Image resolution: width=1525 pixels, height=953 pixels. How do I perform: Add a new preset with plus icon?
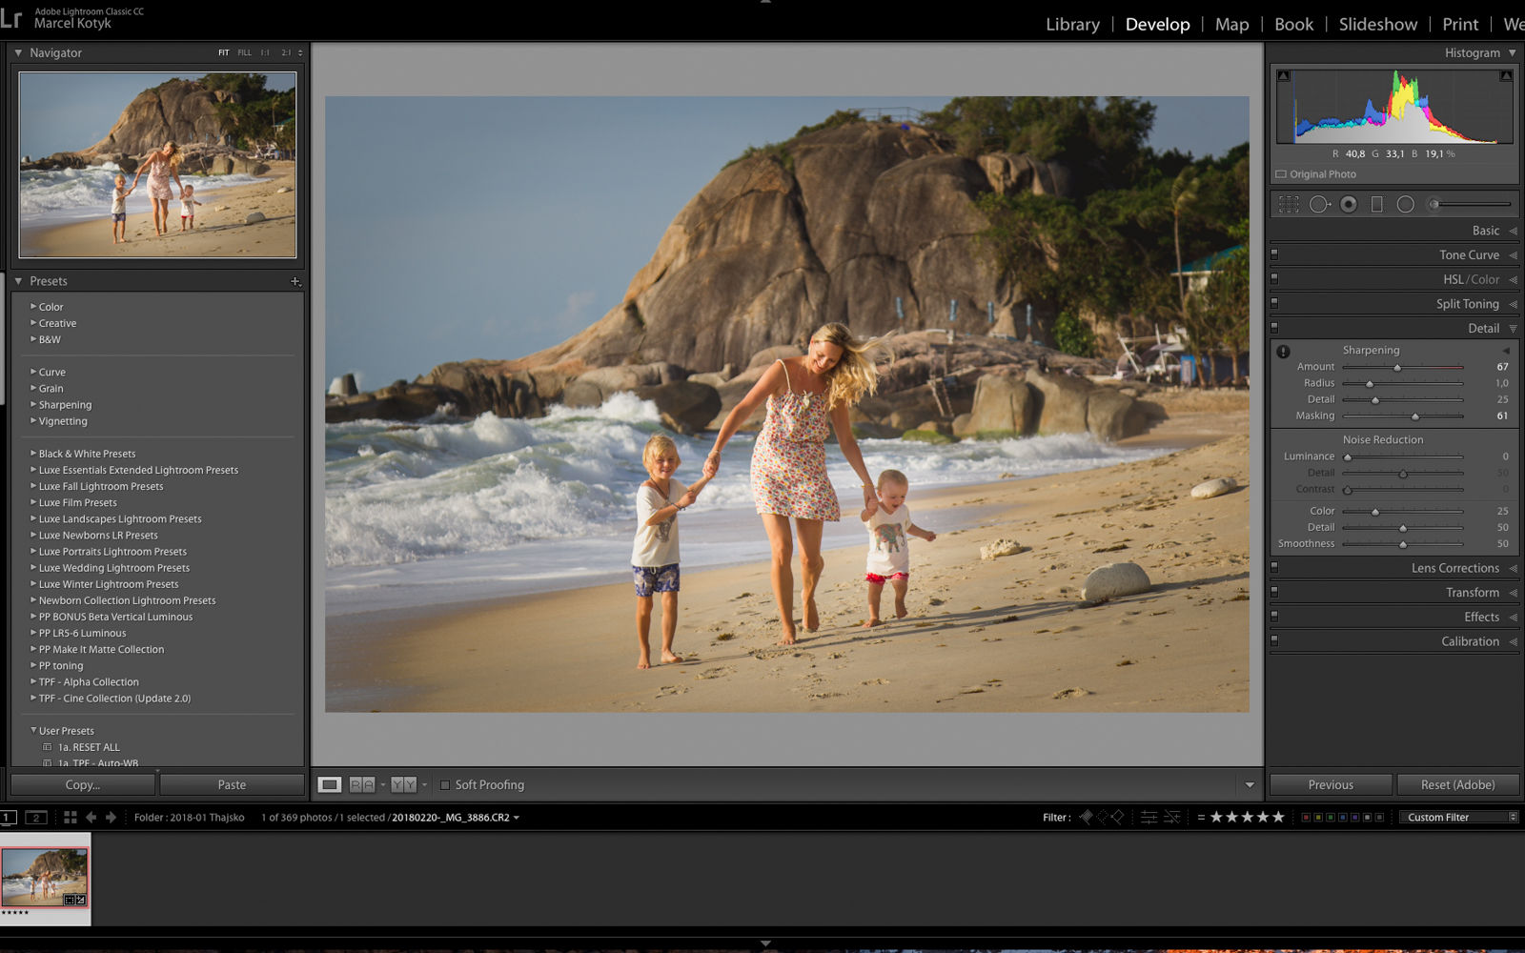[x=295, y=281]
